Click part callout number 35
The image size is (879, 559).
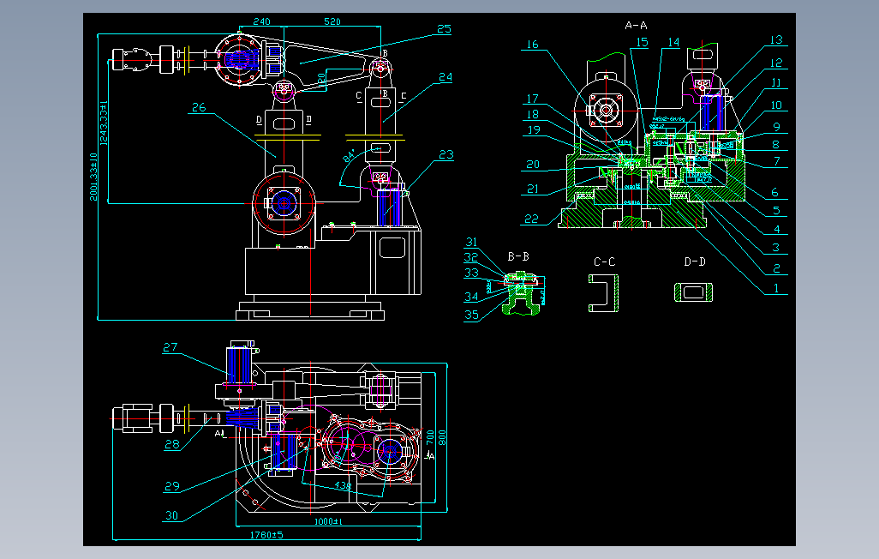coord(471,315)
